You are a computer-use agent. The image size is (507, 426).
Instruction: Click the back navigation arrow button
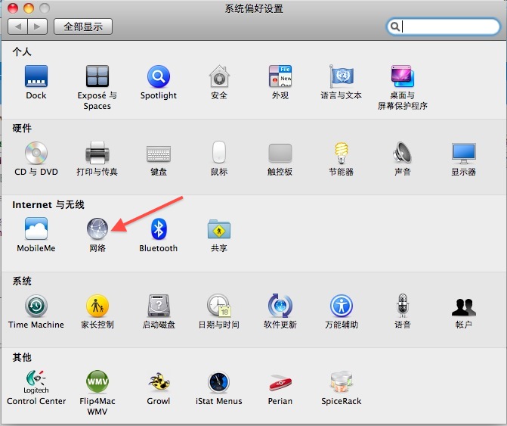tap(18, 26)
